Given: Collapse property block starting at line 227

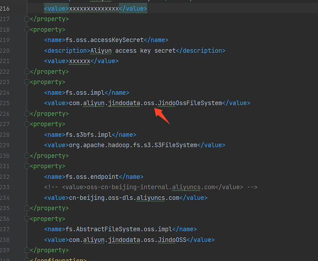Looking at the screenshot, I should [x=27, y=124].
